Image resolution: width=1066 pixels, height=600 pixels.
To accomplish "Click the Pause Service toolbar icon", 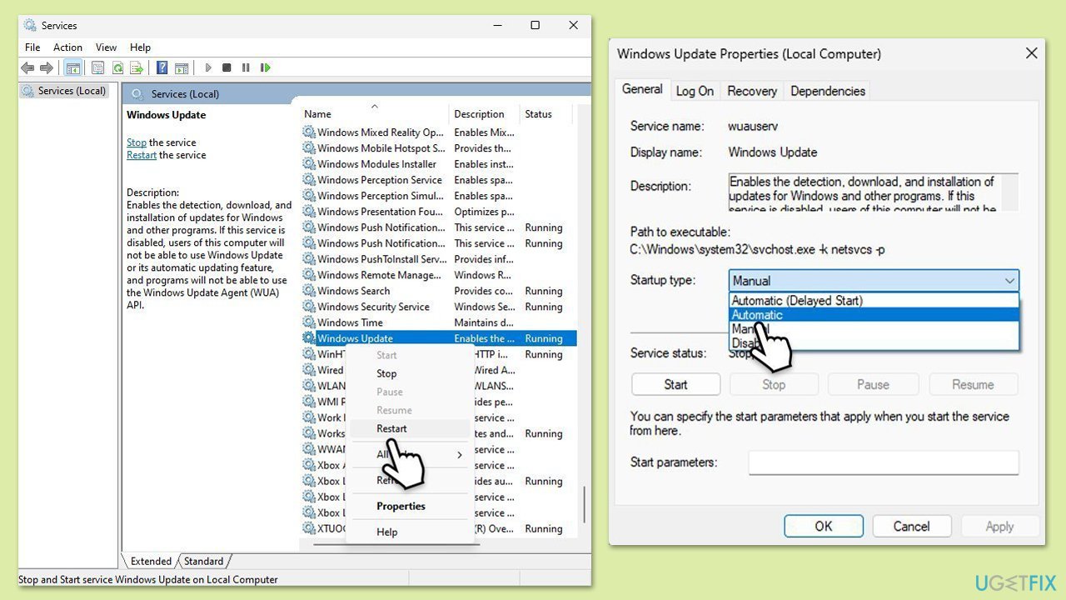I will point(246,67).
